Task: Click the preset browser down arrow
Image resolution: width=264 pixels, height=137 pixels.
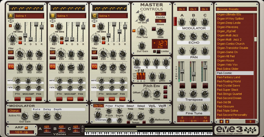Action: pos(227,122)
